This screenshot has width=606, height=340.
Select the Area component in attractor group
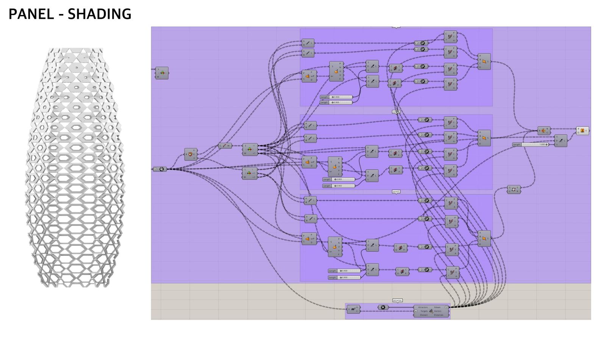pyautogui.click(x=353, y=309)
